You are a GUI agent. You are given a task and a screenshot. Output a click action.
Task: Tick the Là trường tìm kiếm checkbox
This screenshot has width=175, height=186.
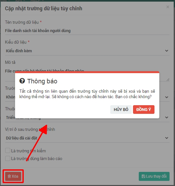(x=8, y=150)
